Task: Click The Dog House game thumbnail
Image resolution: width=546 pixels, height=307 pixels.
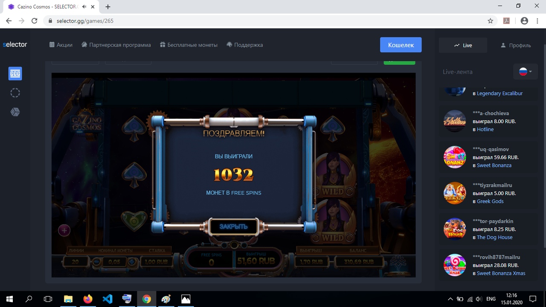Action: tap(455, 229)
